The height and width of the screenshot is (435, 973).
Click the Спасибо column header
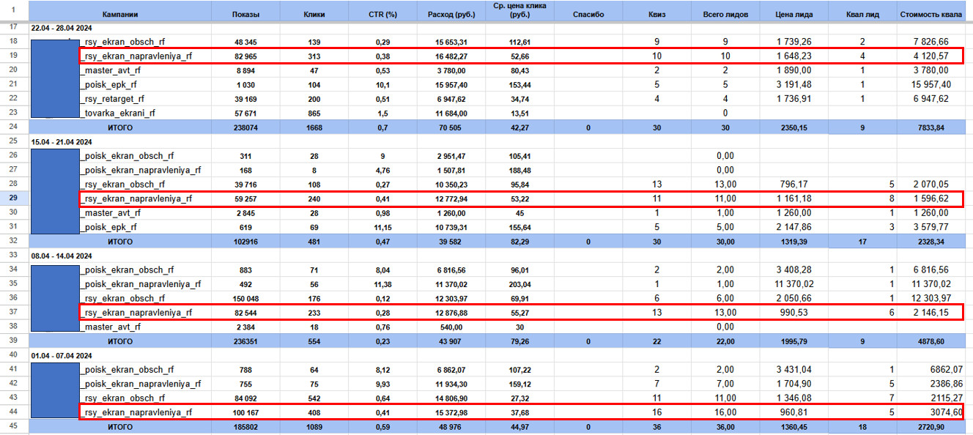589,15
